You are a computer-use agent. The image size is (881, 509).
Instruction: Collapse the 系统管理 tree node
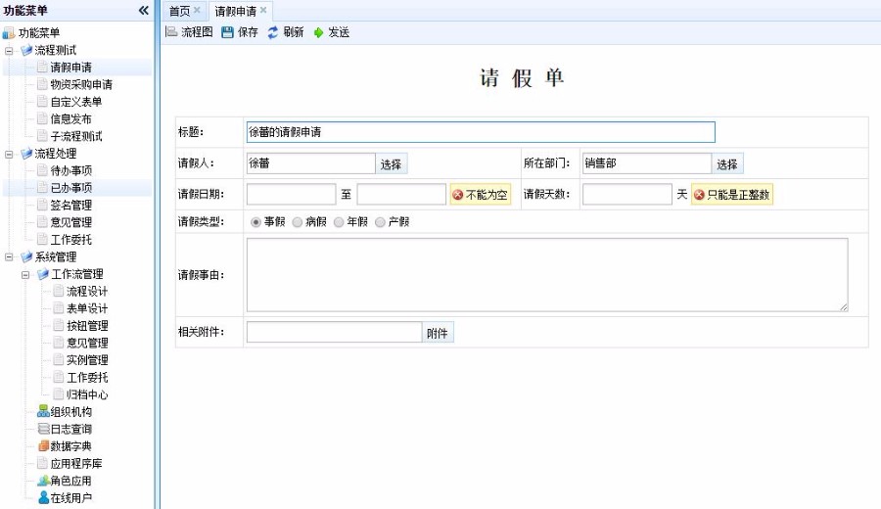point(9,257)
